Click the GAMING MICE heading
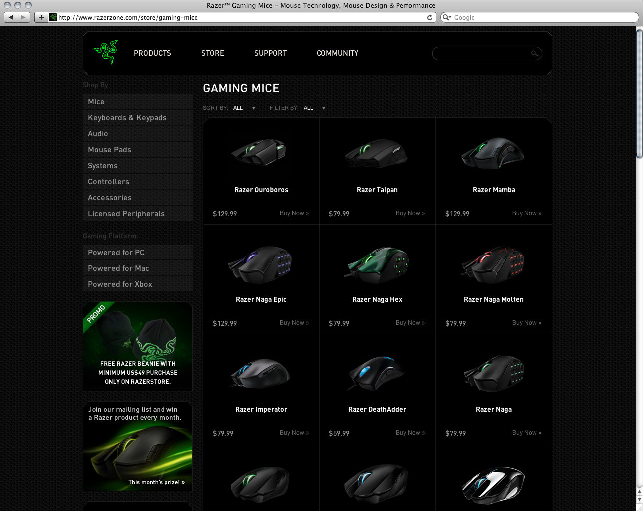The width and height of the screenshot is (643, 511). click(241, 88)
